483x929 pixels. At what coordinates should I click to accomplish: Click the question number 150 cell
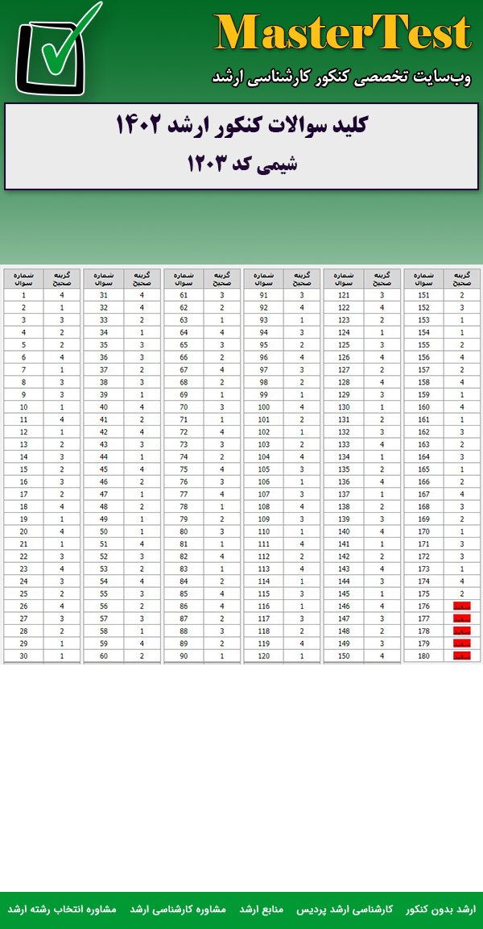(x=344, y=656)
